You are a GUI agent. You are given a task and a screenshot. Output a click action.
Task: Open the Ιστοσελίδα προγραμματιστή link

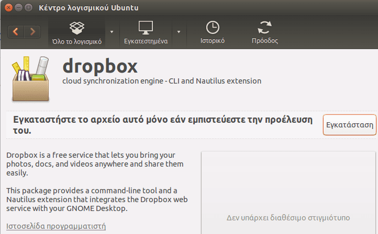[x=56, y=226]
